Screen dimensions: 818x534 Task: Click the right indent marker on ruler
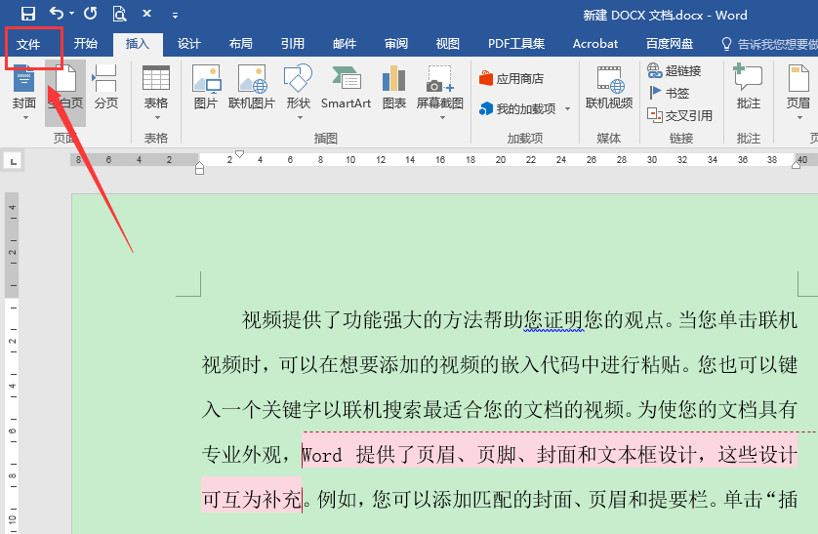[796, 165]
